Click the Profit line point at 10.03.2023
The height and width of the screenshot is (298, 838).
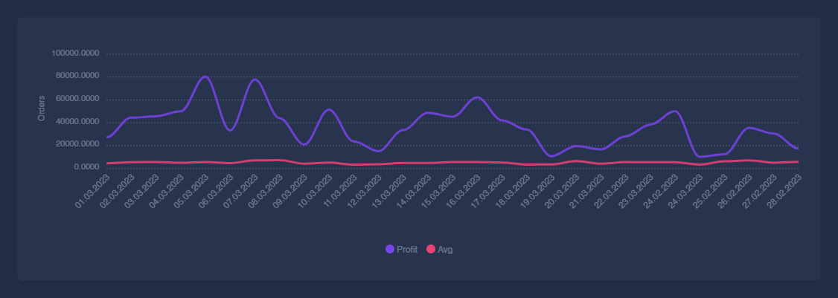[x=329, y=110]
